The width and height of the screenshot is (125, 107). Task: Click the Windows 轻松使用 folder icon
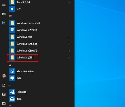(12, 51)
